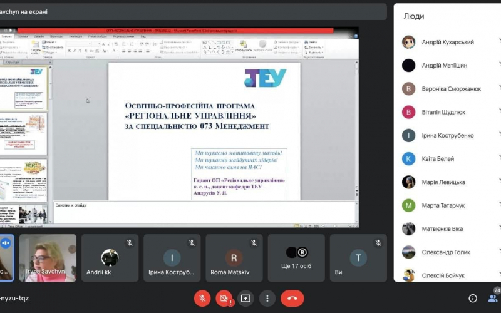
Task: Show the other participants via Ще 17 осіб tile
Action: coord(296,258)
